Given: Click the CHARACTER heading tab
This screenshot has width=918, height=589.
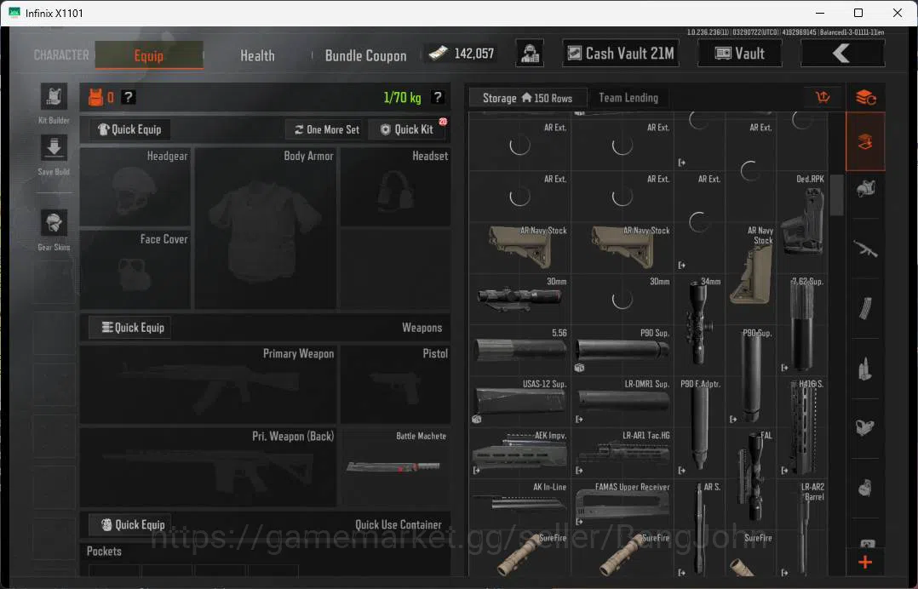Looking at the screenshot, I should coord(61,55).
